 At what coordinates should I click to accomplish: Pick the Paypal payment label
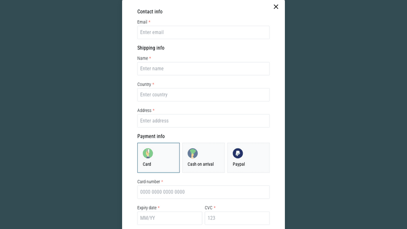coord(239,164)
